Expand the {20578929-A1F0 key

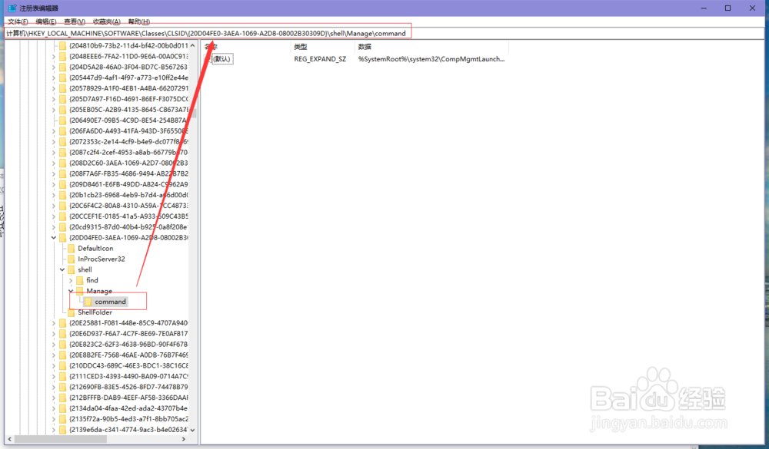pos(54,88)
